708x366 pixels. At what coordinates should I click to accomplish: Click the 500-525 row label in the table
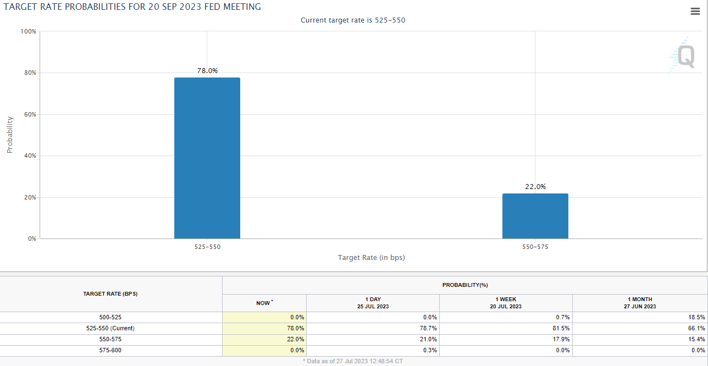click(110, 317)
